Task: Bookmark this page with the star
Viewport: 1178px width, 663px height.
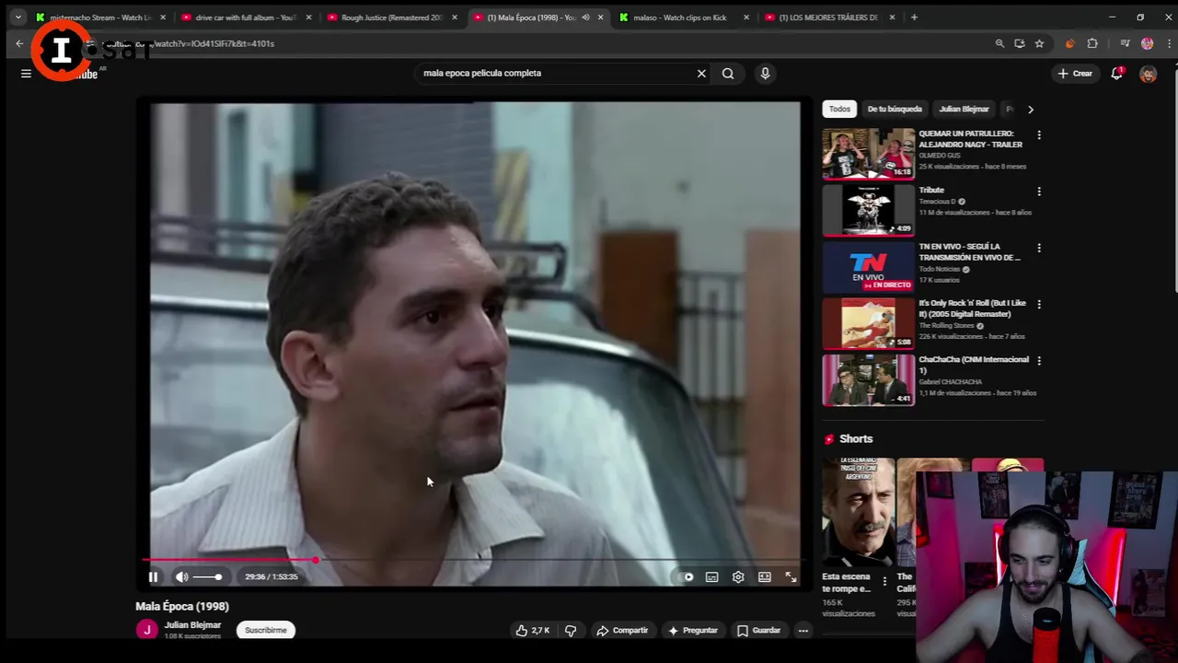Action: click(x=1039, y=43)
